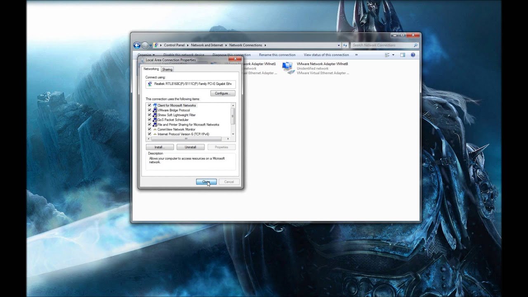Open the Organize dropdown menu

click(146, 55)
